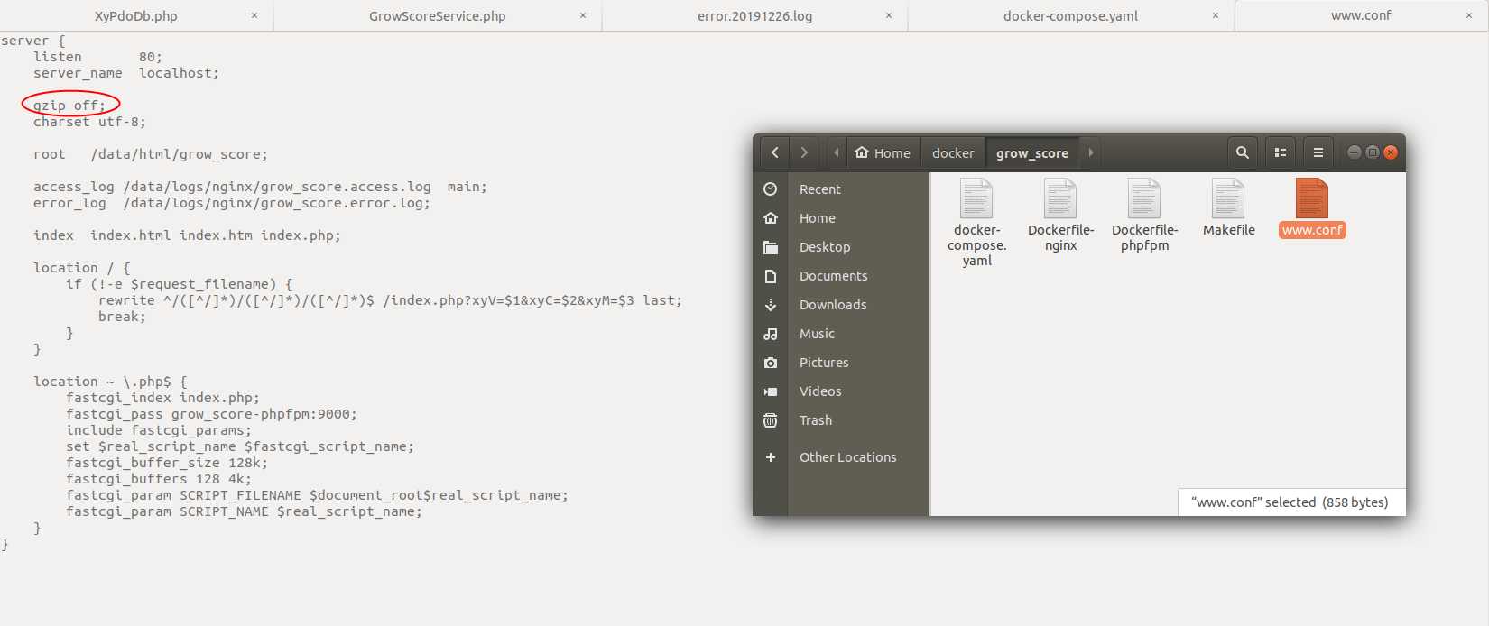The width and height of the screenshot is (1489, 626).
Task: Select the Makefile file icon
Action: click(1228, 198)
